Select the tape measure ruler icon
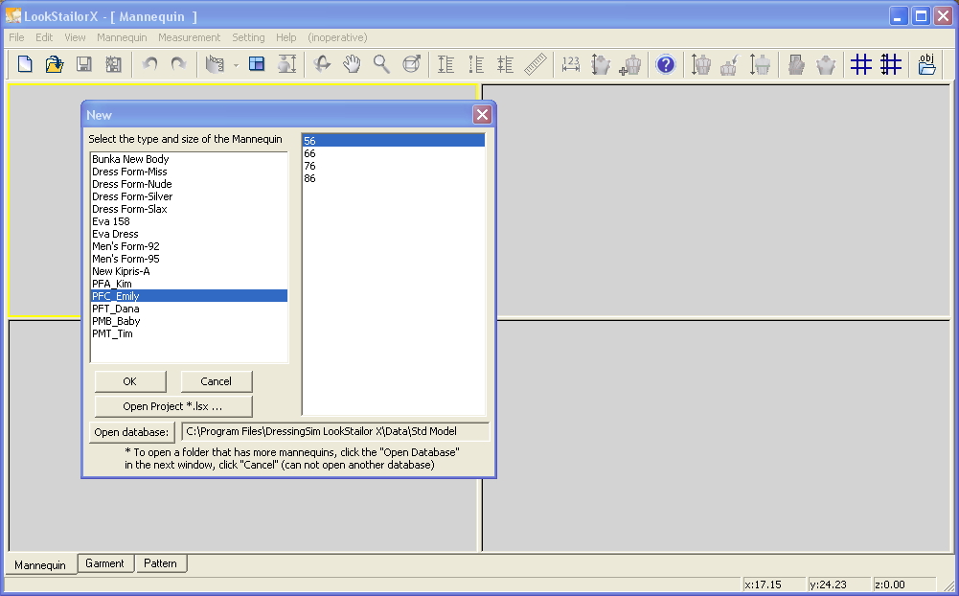959x596 pixels. coord(536,64)
